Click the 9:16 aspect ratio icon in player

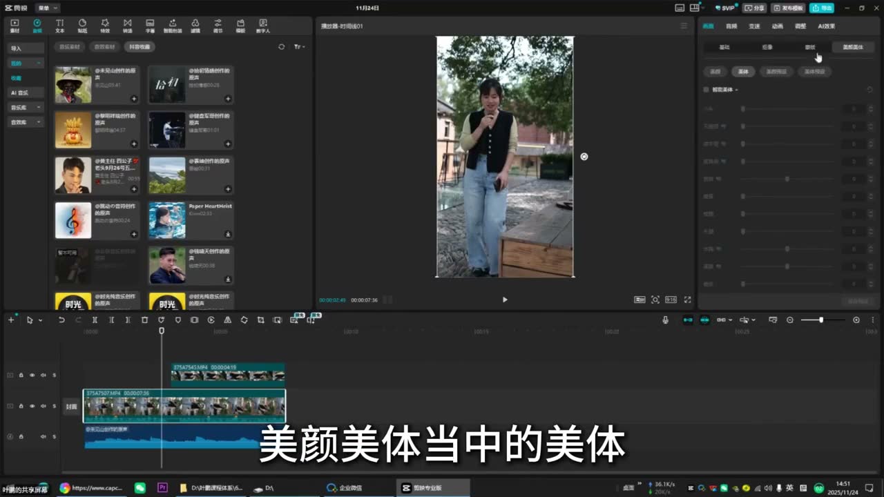tap(671, 300)
